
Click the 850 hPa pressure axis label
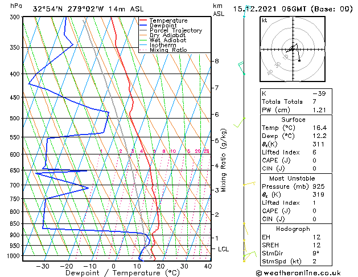click(x=15, y=223)
